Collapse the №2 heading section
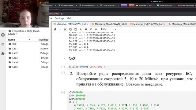Screen dimensions: 196x110 (65, 58)
